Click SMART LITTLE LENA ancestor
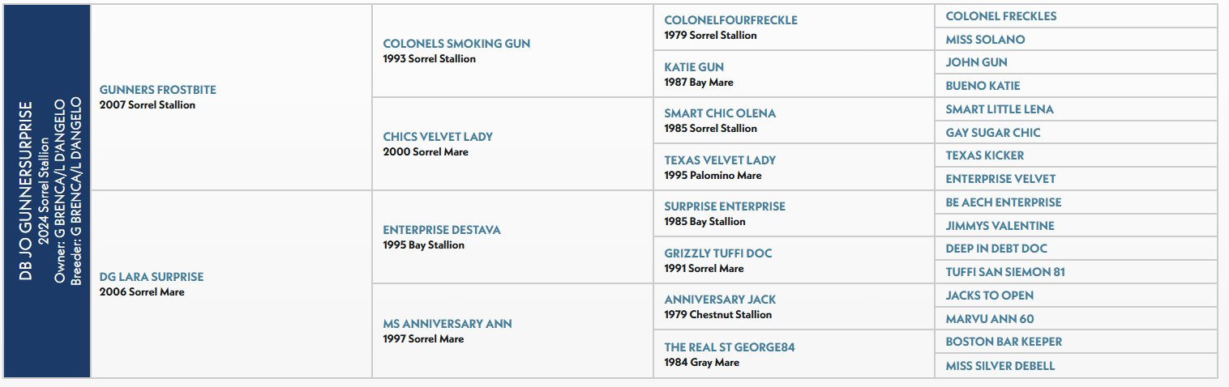This screenshot has height=387, width=1229. coord(1000,109)
